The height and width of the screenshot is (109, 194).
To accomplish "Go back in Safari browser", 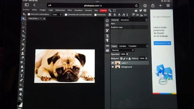I will click(x=34, y=5).
